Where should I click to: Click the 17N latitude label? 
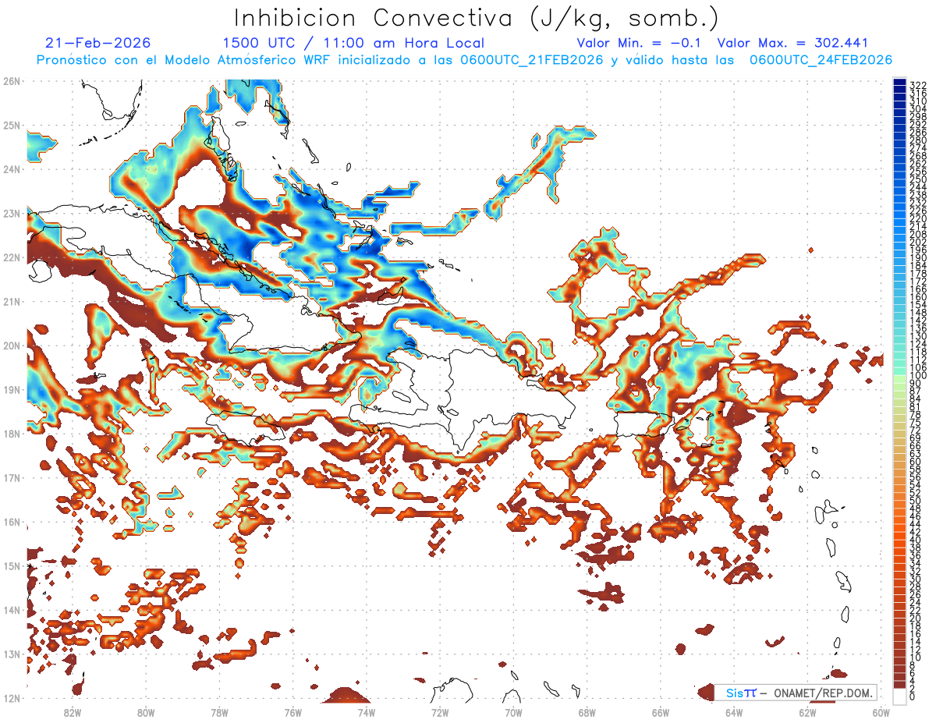coord(11,477)
